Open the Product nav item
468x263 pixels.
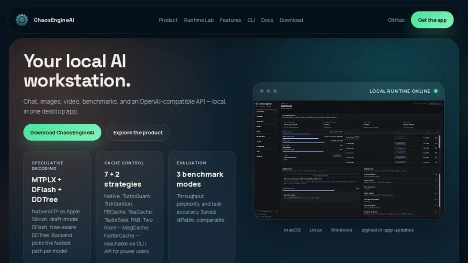click(168, 20)
